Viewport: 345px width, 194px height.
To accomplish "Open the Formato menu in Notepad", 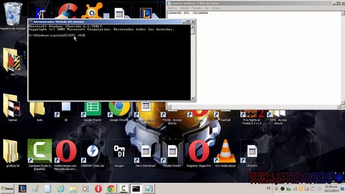I will coord(196,8).
